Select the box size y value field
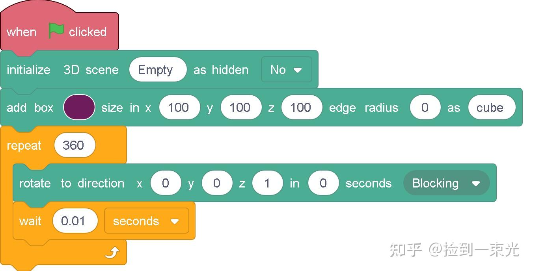533x271 pixels. pos(241,108)
